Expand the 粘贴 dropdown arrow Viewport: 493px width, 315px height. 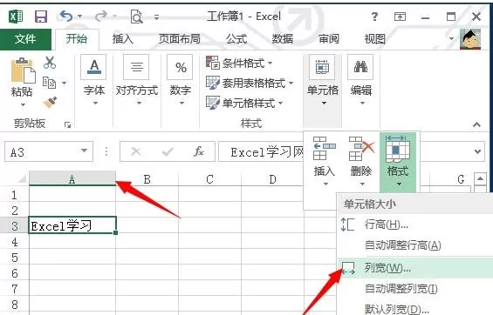[23, 104]
